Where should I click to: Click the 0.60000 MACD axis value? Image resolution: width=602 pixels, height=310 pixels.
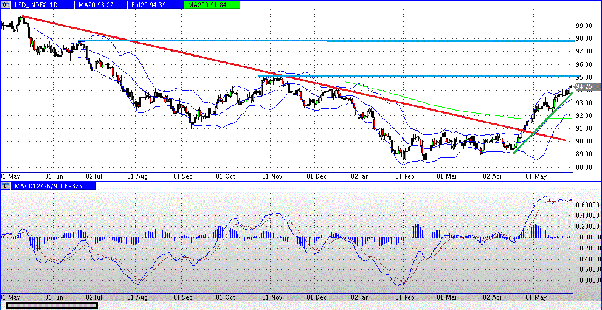click(589, 205)
